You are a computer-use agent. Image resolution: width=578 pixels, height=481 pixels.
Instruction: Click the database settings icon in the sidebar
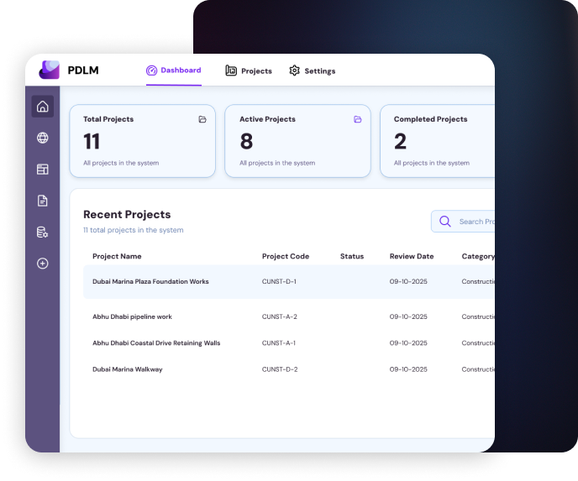click(x=43, y=233)
